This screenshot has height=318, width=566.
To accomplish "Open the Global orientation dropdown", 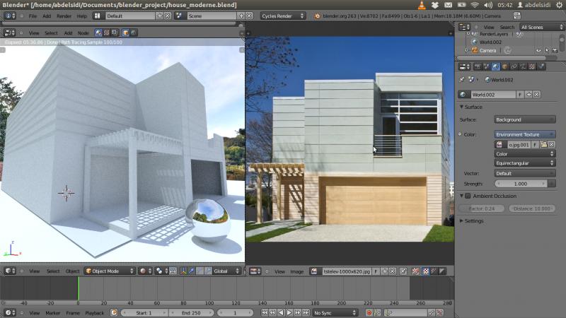I will 226,271.
